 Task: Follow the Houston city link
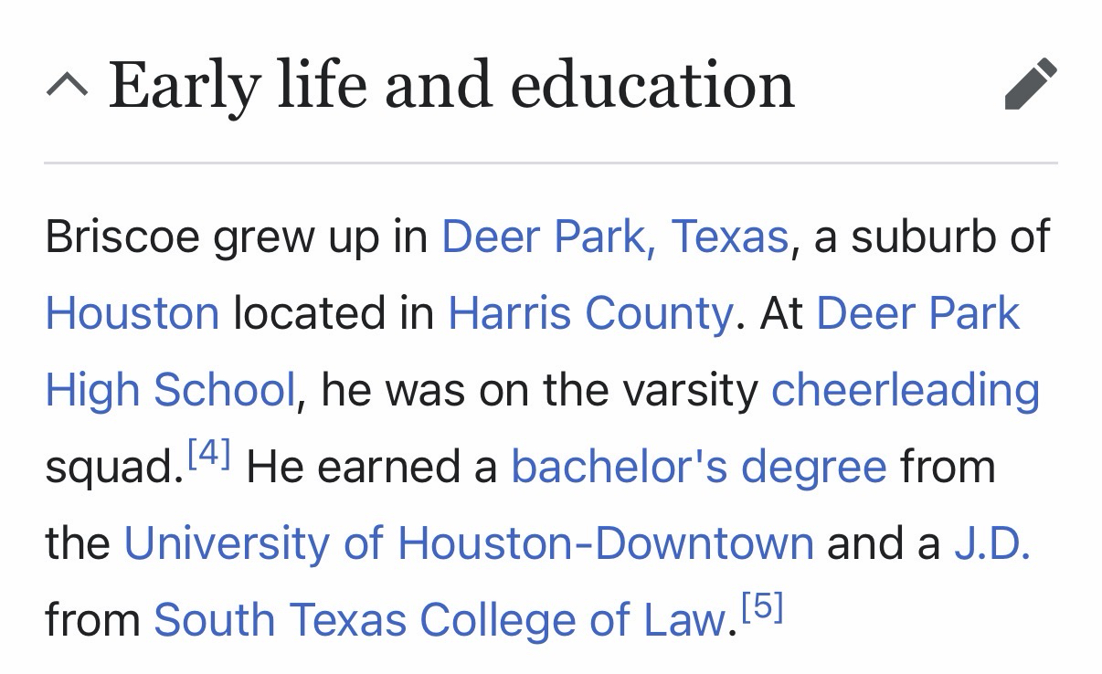[132, 314]
